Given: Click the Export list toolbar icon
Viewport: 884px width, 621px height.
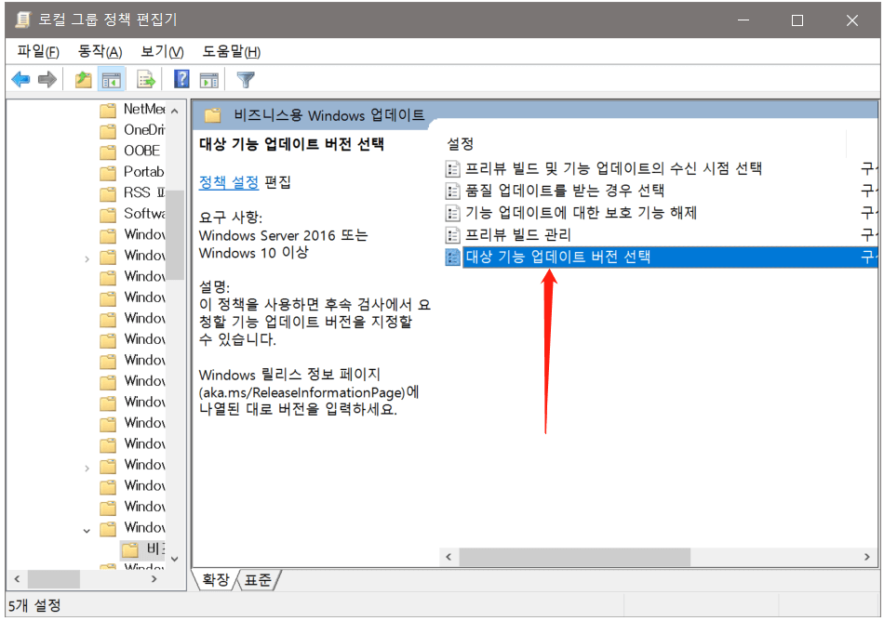Looking at the screenshot, I should tap(146, 80).
